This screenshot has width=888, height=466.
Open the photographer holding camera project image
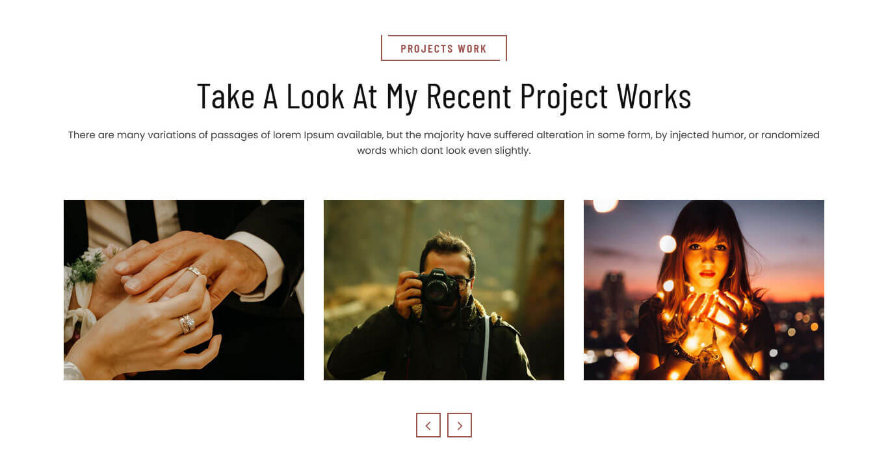pos(444,290)
